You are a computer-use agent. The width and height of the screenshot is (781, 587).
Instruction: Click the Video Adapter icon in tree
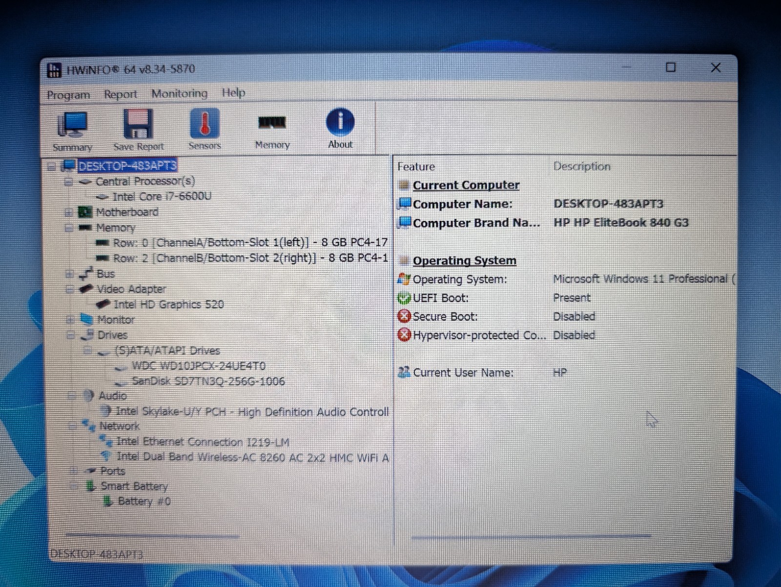click(86, 289)
